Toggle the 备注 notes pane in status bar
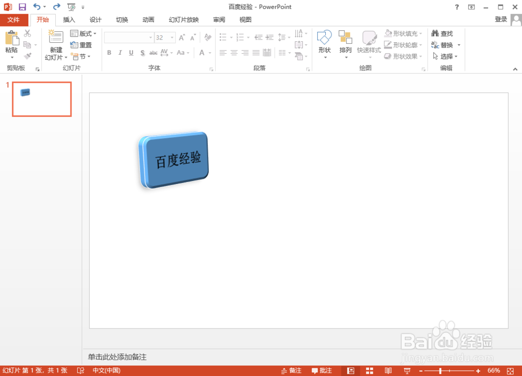The image size is (522, 376). pos(291,371)
